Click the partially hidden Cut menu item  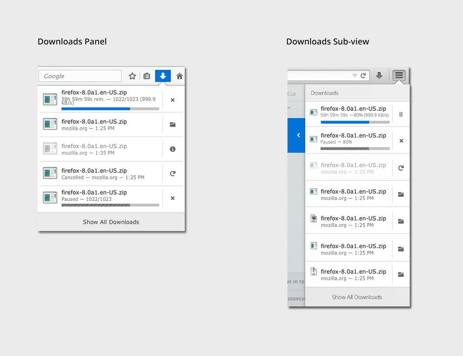tap(291, 94)
